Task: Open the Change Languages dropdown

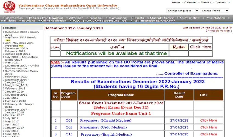Action: pyautogui.click(x=183, y=11)
